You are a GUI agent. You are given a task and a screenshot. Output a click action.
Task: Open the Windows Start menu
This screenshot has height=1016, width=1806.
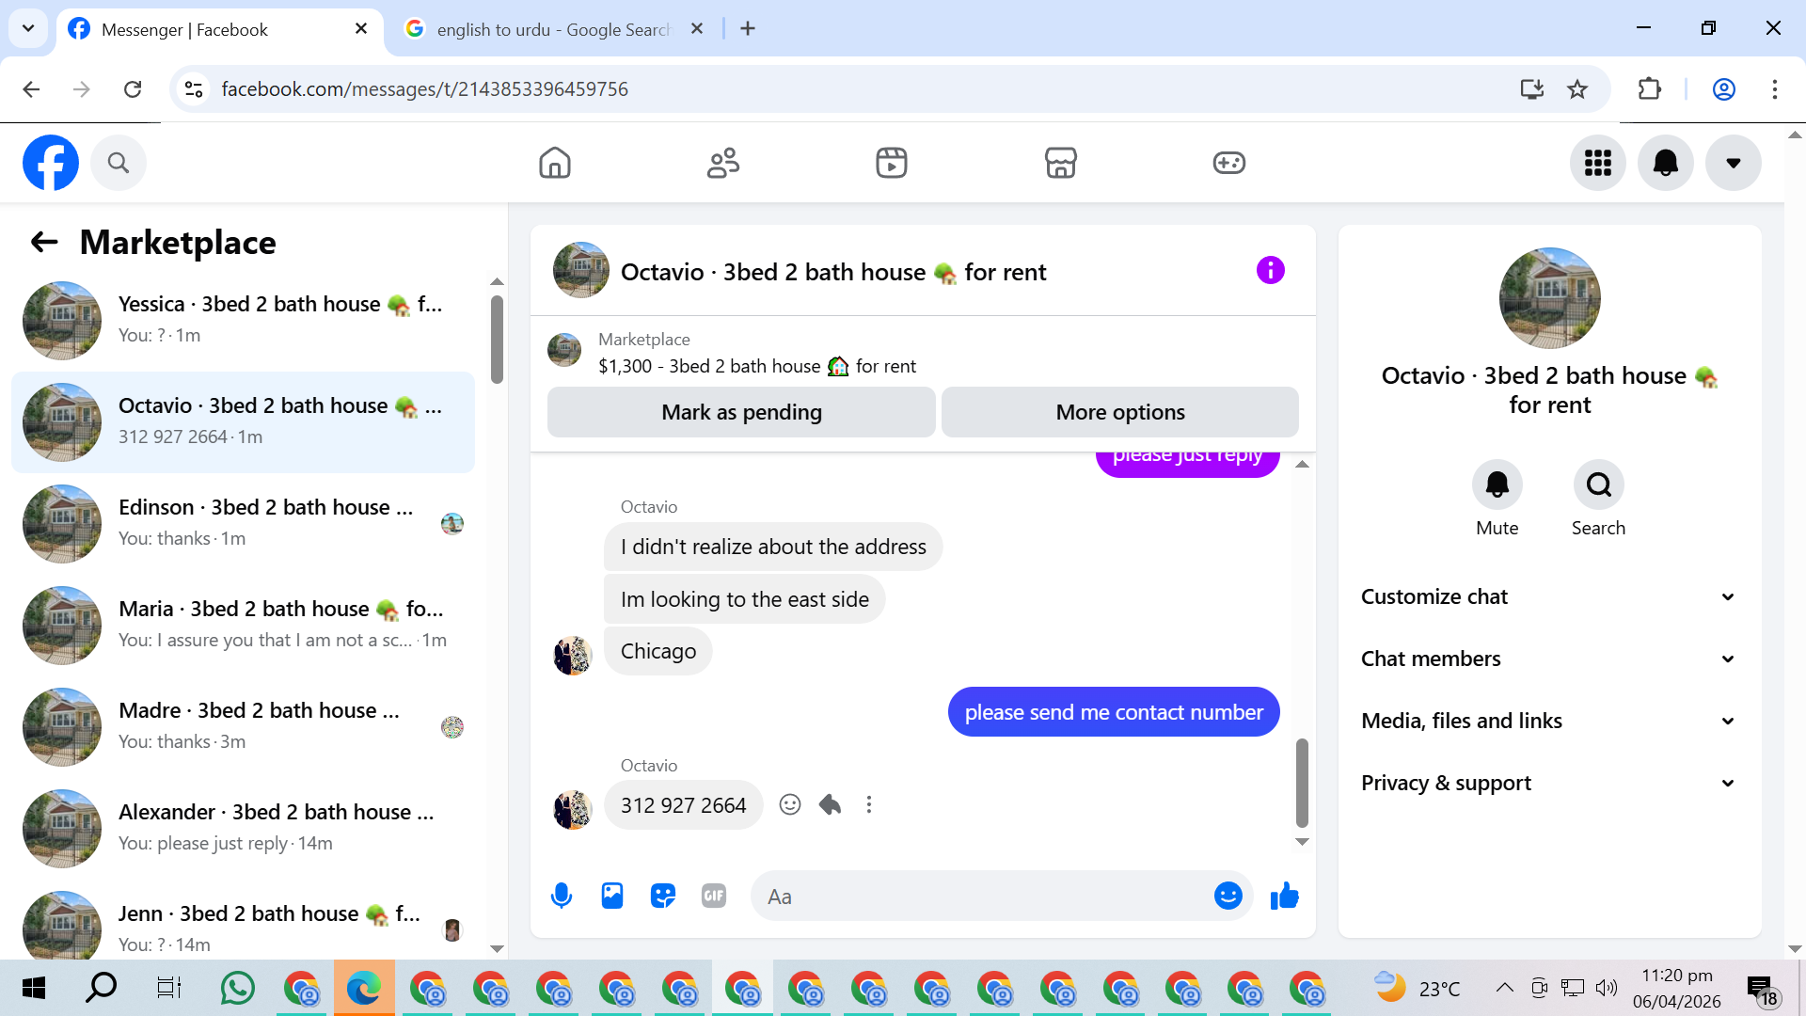click(x=34, y=988)
